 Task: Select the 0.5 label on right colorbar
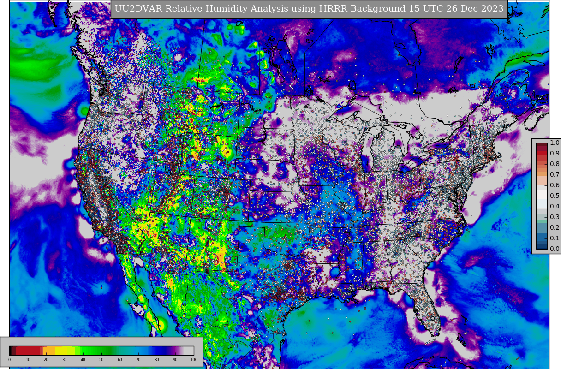(555, 196)
